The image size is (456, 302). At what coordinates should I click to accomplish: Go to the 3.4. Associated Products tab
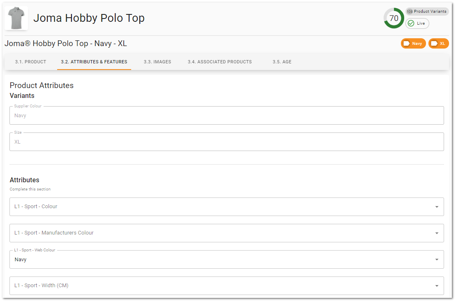click(220, 62)
